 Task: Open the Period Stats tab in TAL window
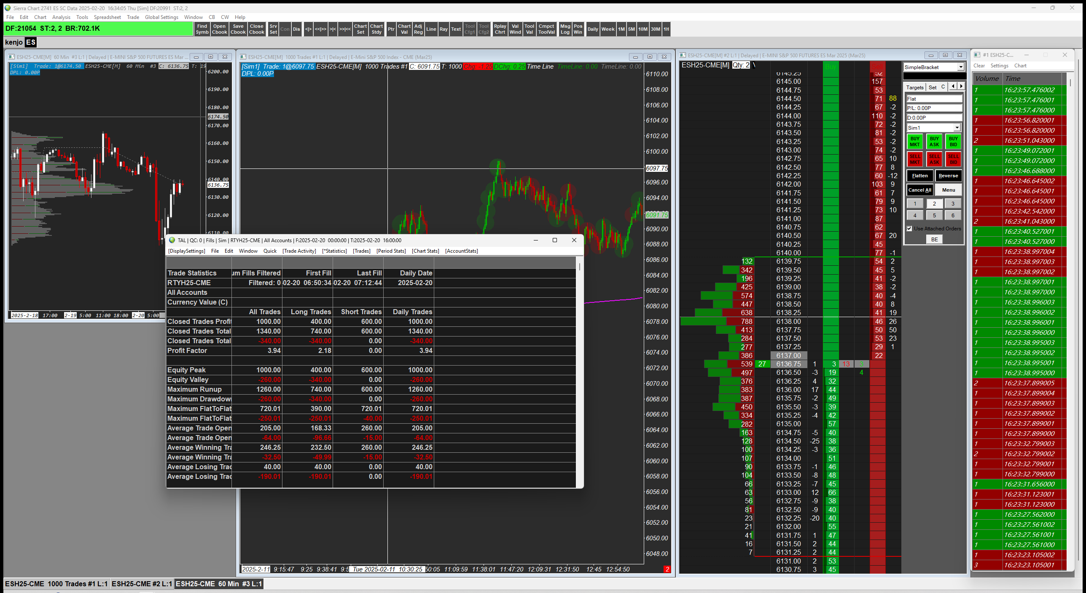click(x=391, y=251)
